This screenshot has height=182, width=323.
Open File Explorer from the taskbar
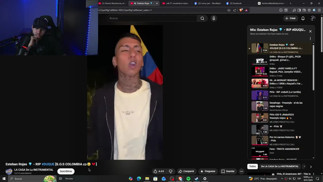point(147,179)
